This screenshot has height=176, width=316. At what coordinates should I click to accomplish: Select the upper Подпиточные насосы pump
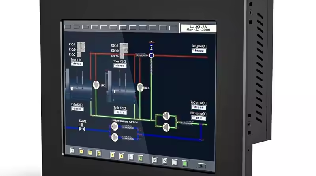tap(115, 127)
